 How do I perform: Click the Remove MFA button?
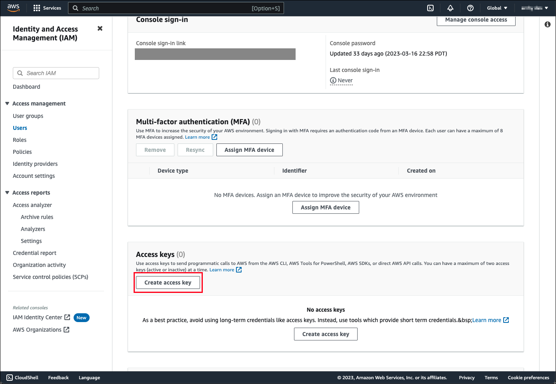tap(155, 150)
